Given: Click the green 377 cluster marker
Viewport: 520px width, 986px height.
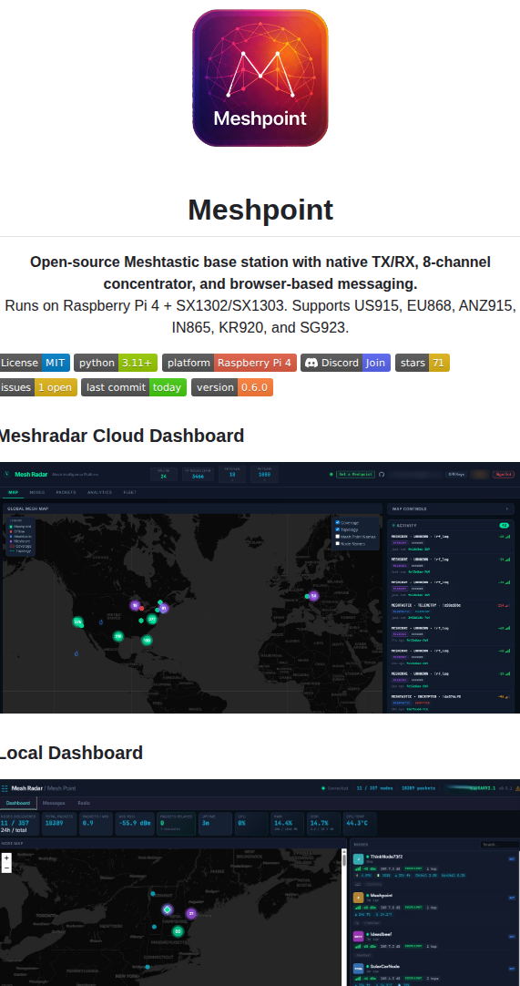Looking at the screenshot, I should (151, 620).
